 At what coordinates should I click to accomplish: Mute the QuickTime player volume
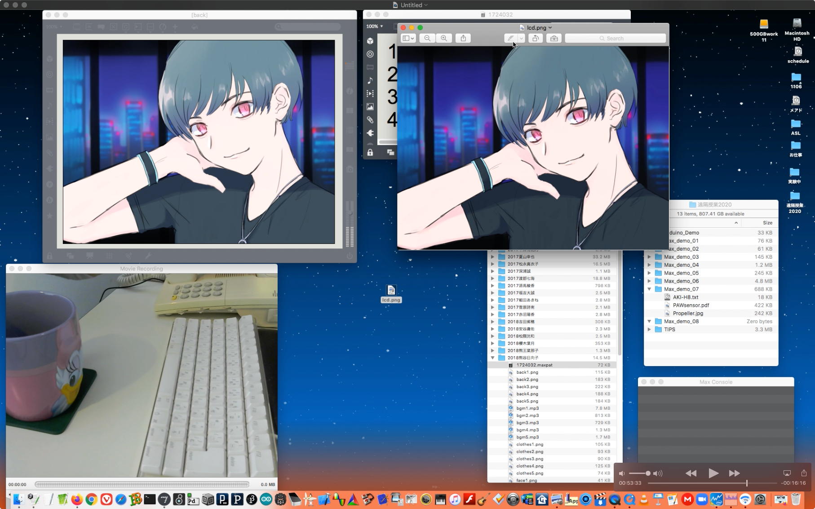tap(622, 474)
